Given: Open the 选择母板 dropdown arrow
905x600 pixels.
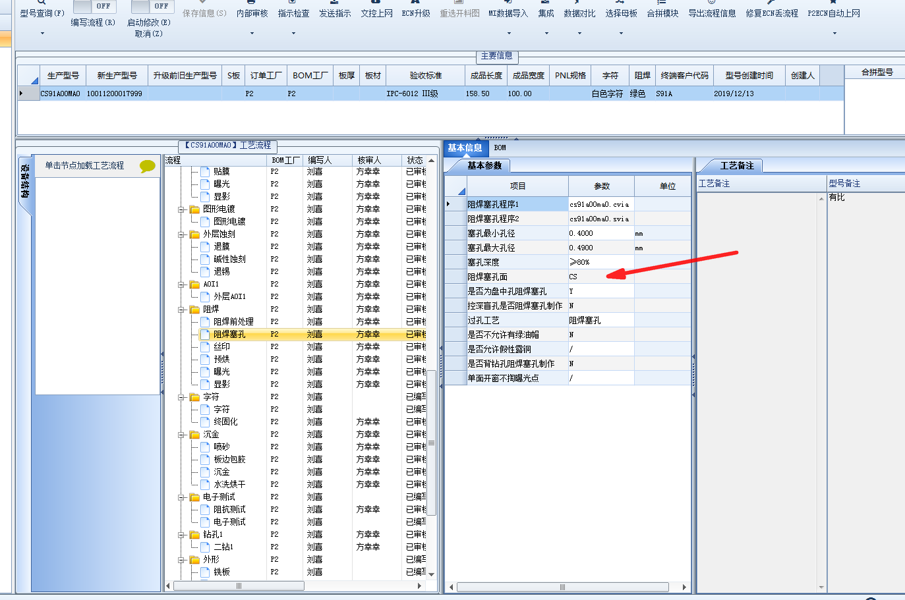Looking at the screenshot, I should coord(621,33).
